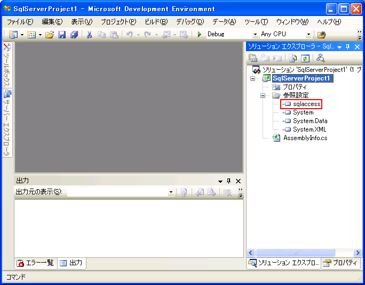Open Add New Item dropdown arrow
Viewport: 365px width, 285px height.
(x=40, y=35)
